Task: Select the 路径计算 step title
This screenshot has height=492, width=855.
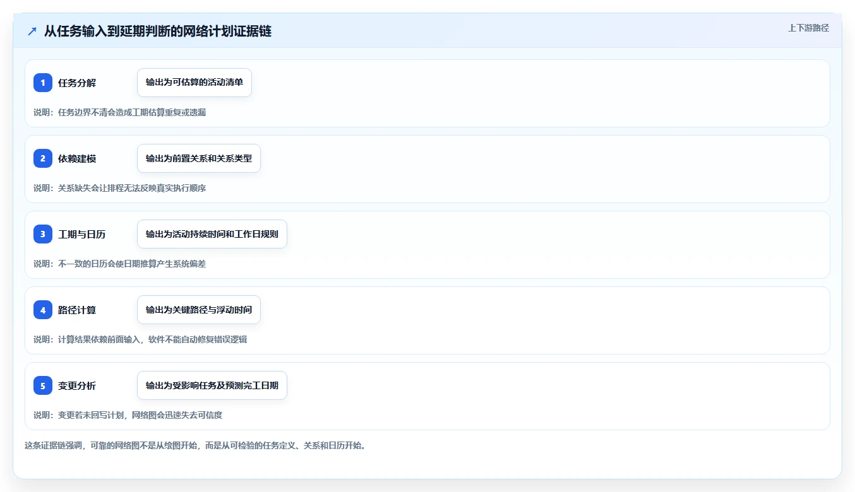Action: [77, 310]
